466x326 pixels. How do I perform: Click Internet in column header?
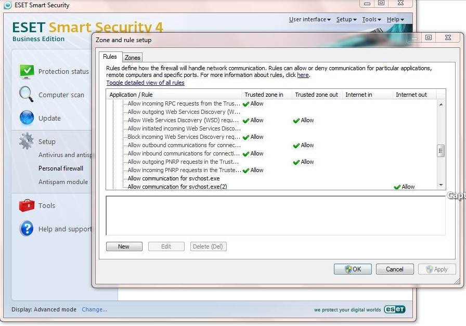pos(368,95)
